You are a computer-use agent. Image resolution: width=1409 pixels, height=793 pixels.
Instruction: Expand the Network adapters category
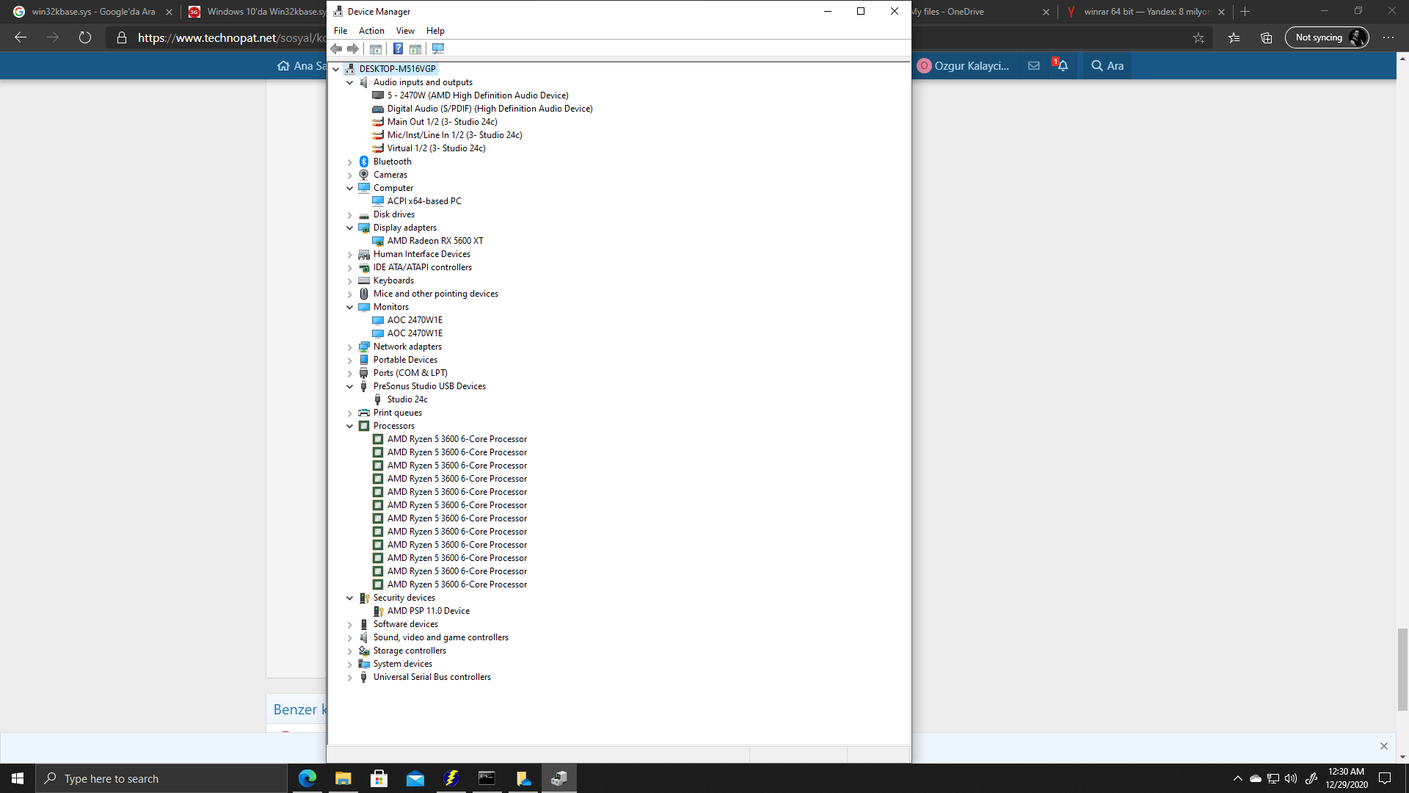(350, 347)
